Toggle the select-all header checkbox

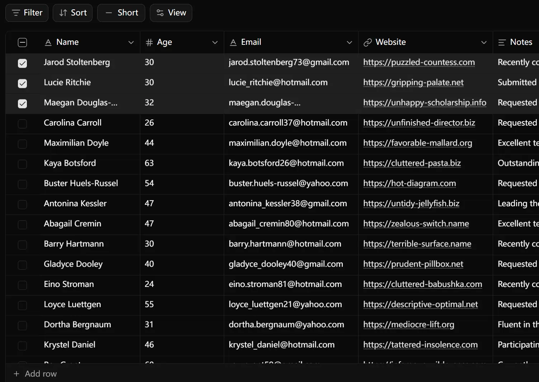point(22,42)
